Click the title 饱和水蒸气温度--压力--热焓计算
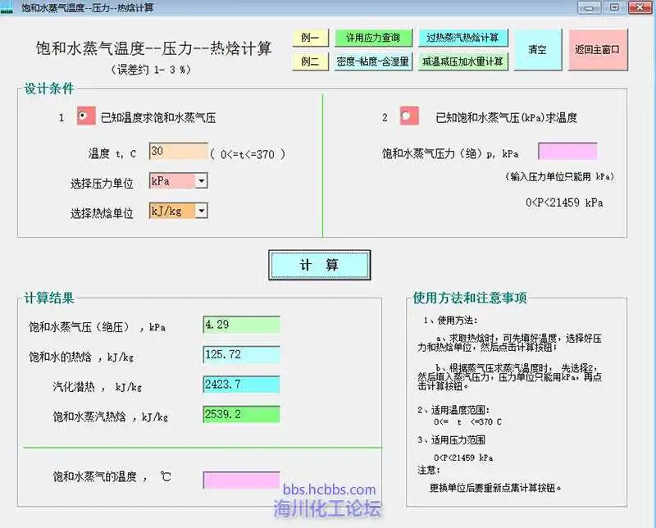Image resolution: width=656 pixels, height=528 pixels. pyautogui.click(x=154, y=48)
